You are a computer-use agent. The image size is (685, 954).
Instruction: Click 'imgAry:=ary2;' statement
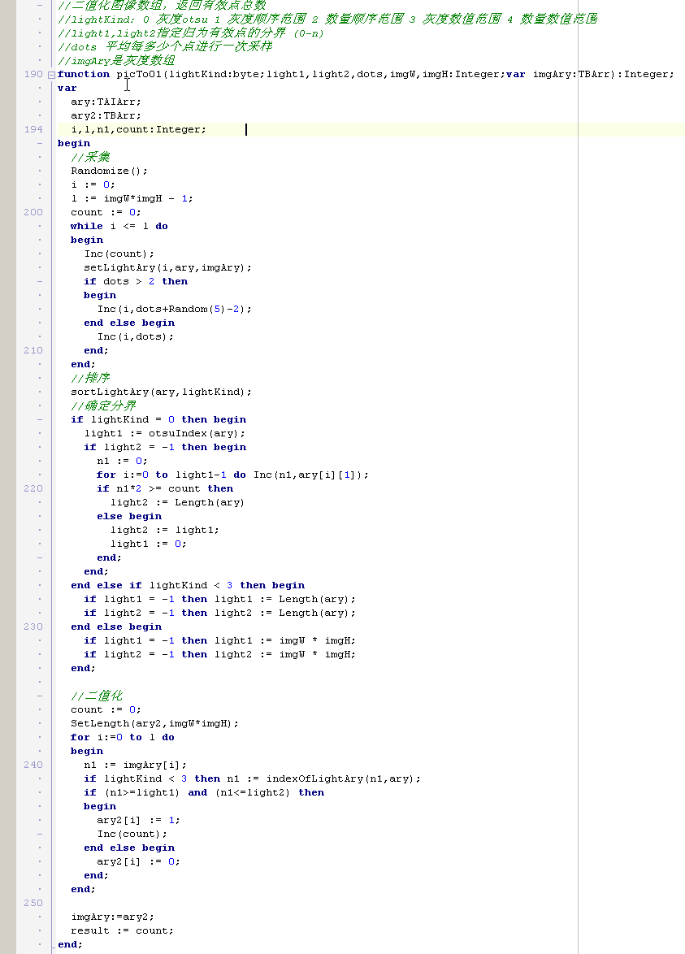[113, 917]
